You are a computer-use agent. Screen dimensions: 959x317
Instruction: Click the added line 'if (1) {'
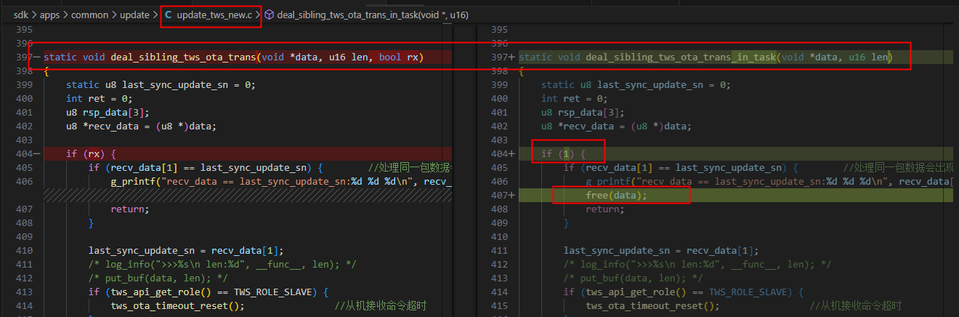tap(563, 153)
